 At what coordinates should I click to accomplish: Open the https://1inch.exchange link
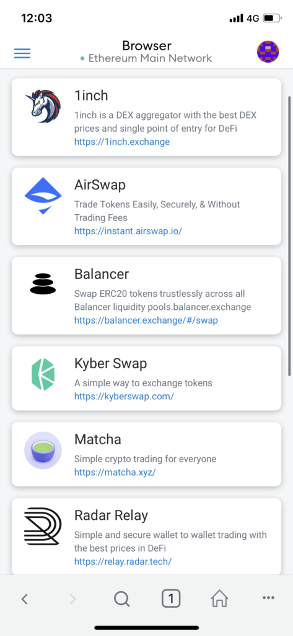tap(122, 142)
